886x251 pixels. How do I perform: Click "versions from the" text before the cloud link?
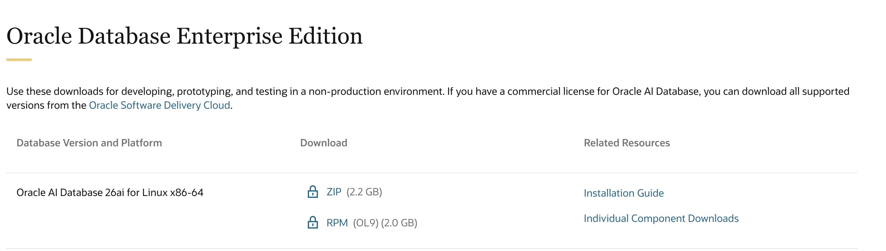46,105
